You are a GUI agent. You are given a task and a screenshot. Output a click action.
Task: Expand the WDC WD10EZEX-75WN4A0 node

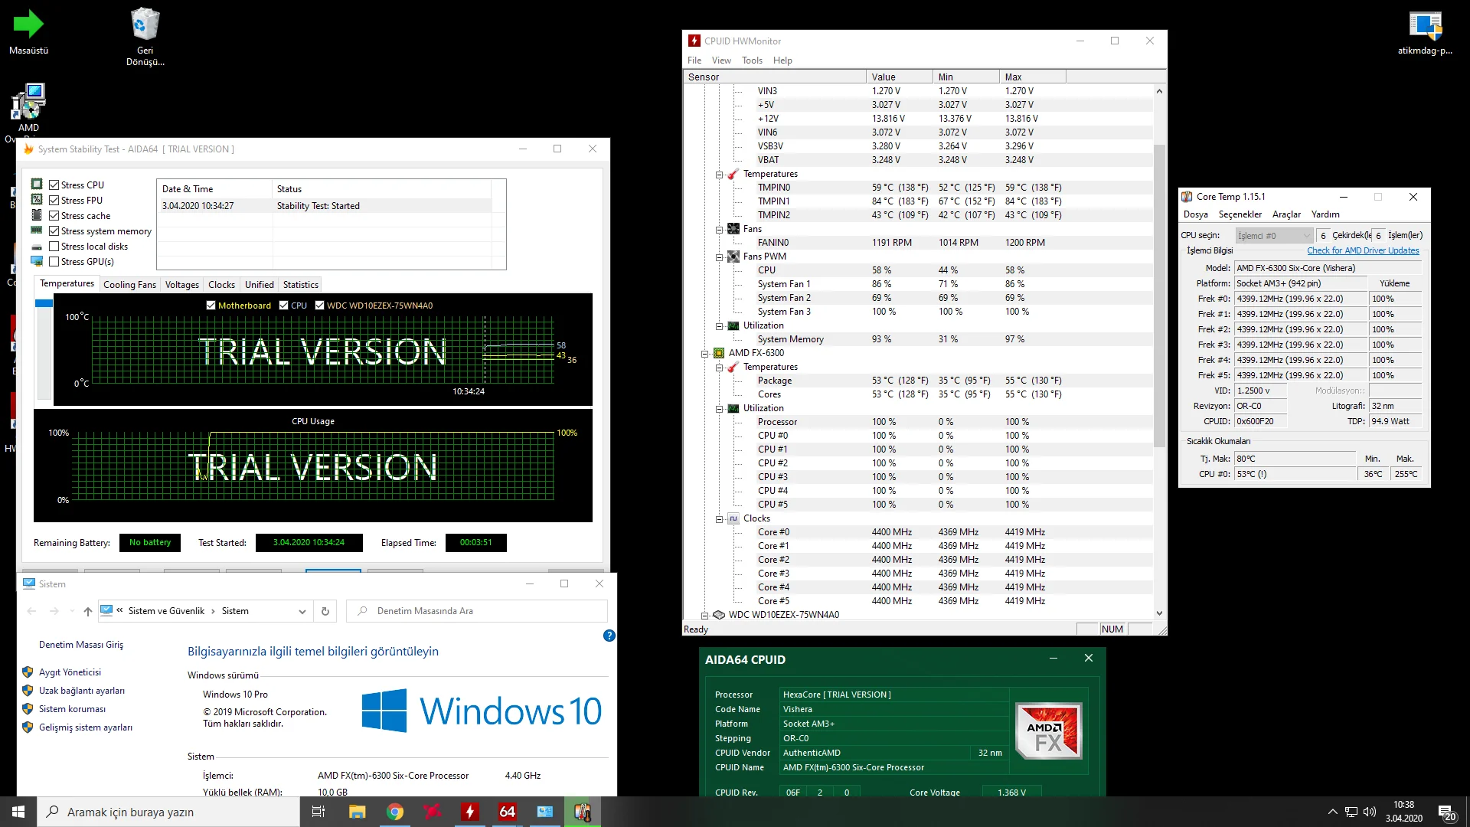coord(704,614)
